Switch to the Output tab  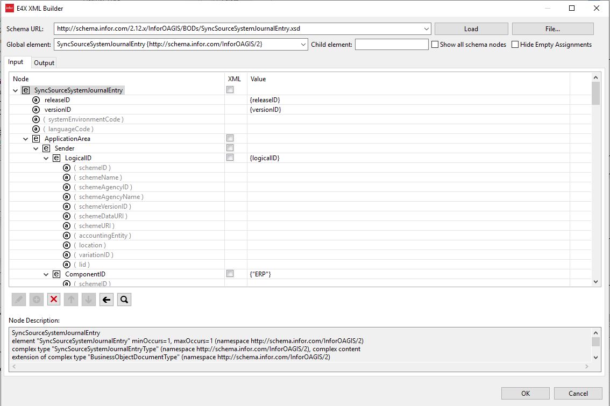44,62
